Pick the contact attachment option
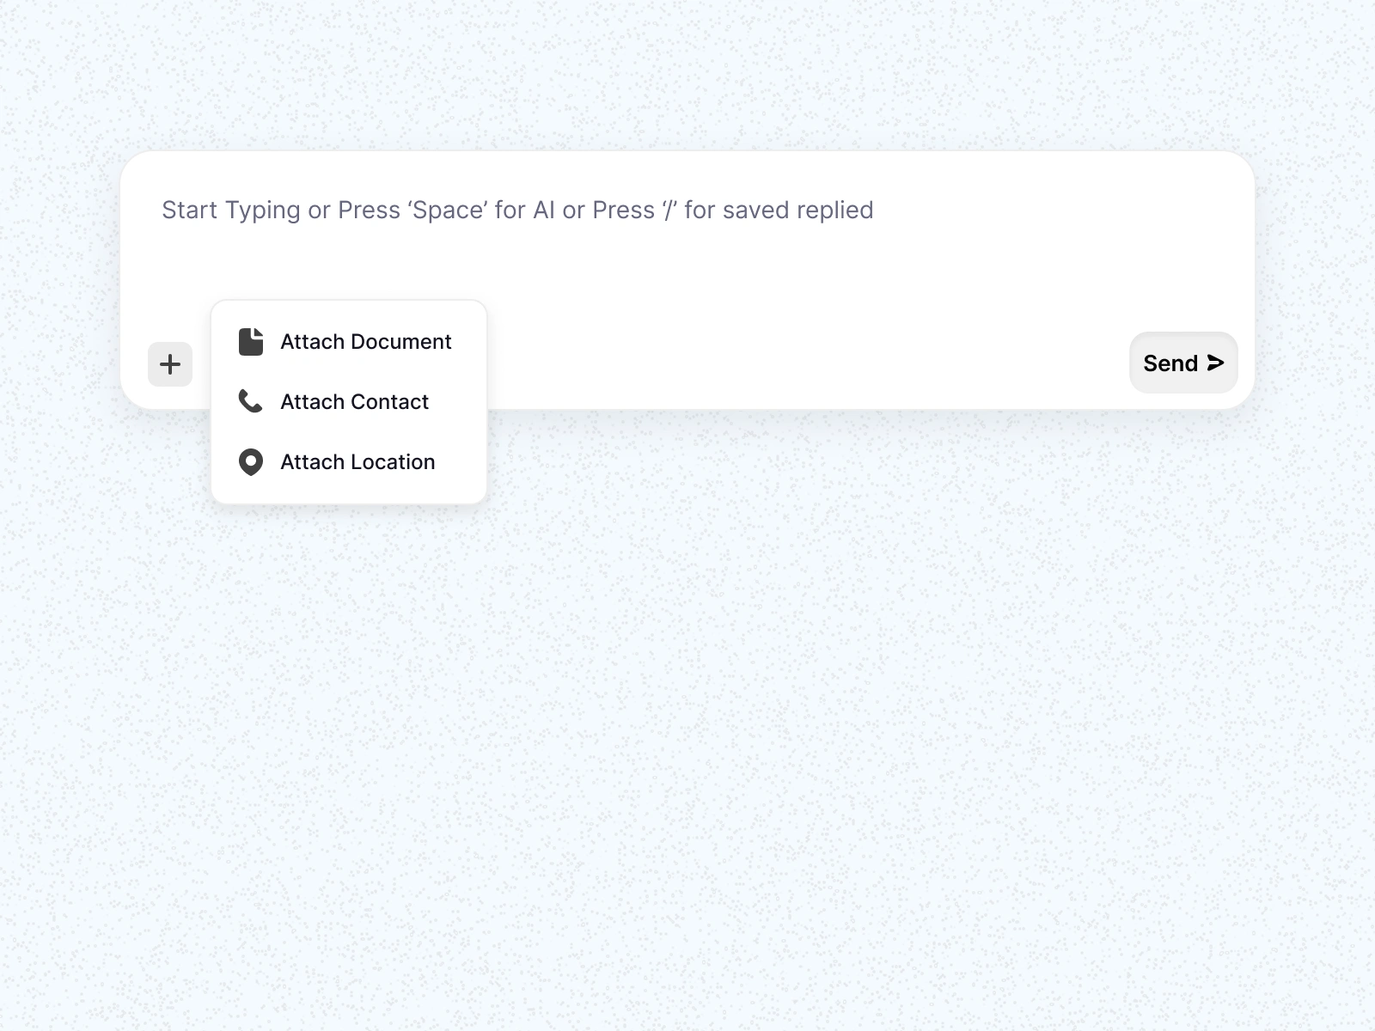 tap(349, 402)
